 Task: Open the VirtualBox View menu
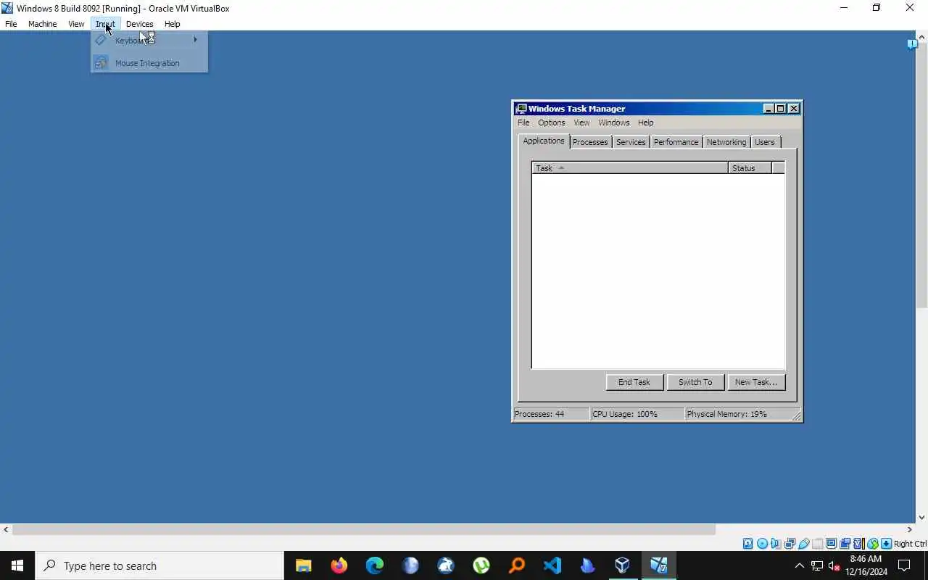76,24
